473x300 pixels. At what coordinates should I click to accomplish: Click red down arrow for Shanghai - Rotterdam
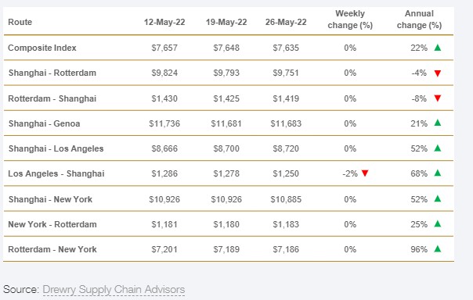point(438,73)
